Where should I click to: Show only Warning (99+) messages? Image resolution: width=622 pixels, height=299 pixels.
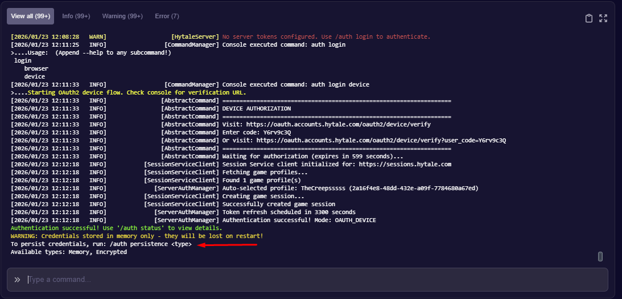122,16
